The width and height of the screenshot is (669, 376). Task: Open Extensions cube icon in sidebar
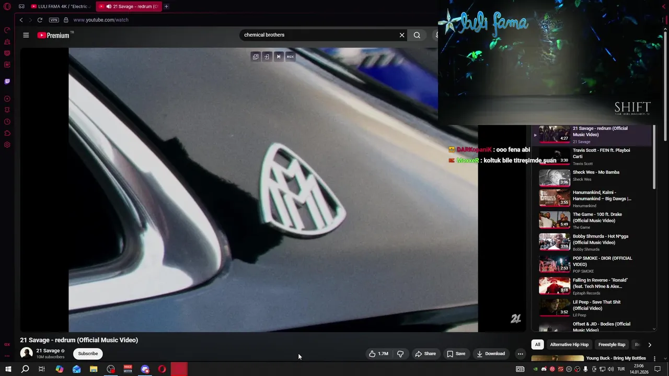(x=7, y=133)
